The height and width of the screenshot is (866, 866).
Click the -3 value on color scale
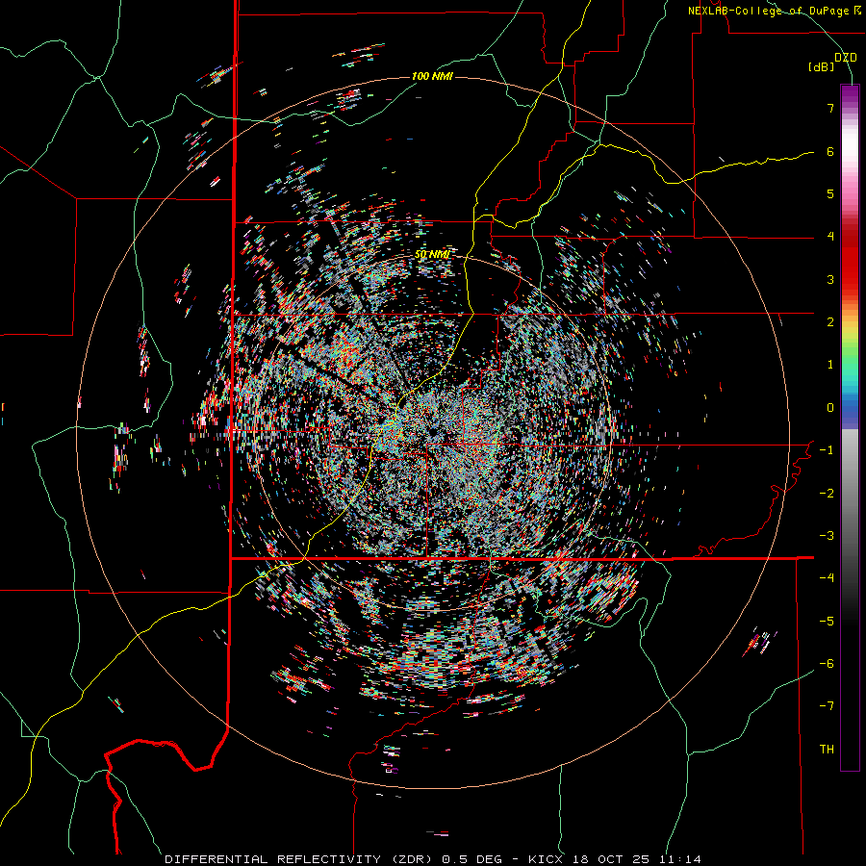pos(827,536)
